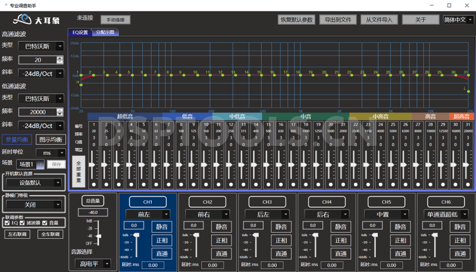
Task: Toggle the 滤波器 link checkbox
Action: (x=22, y=223)
